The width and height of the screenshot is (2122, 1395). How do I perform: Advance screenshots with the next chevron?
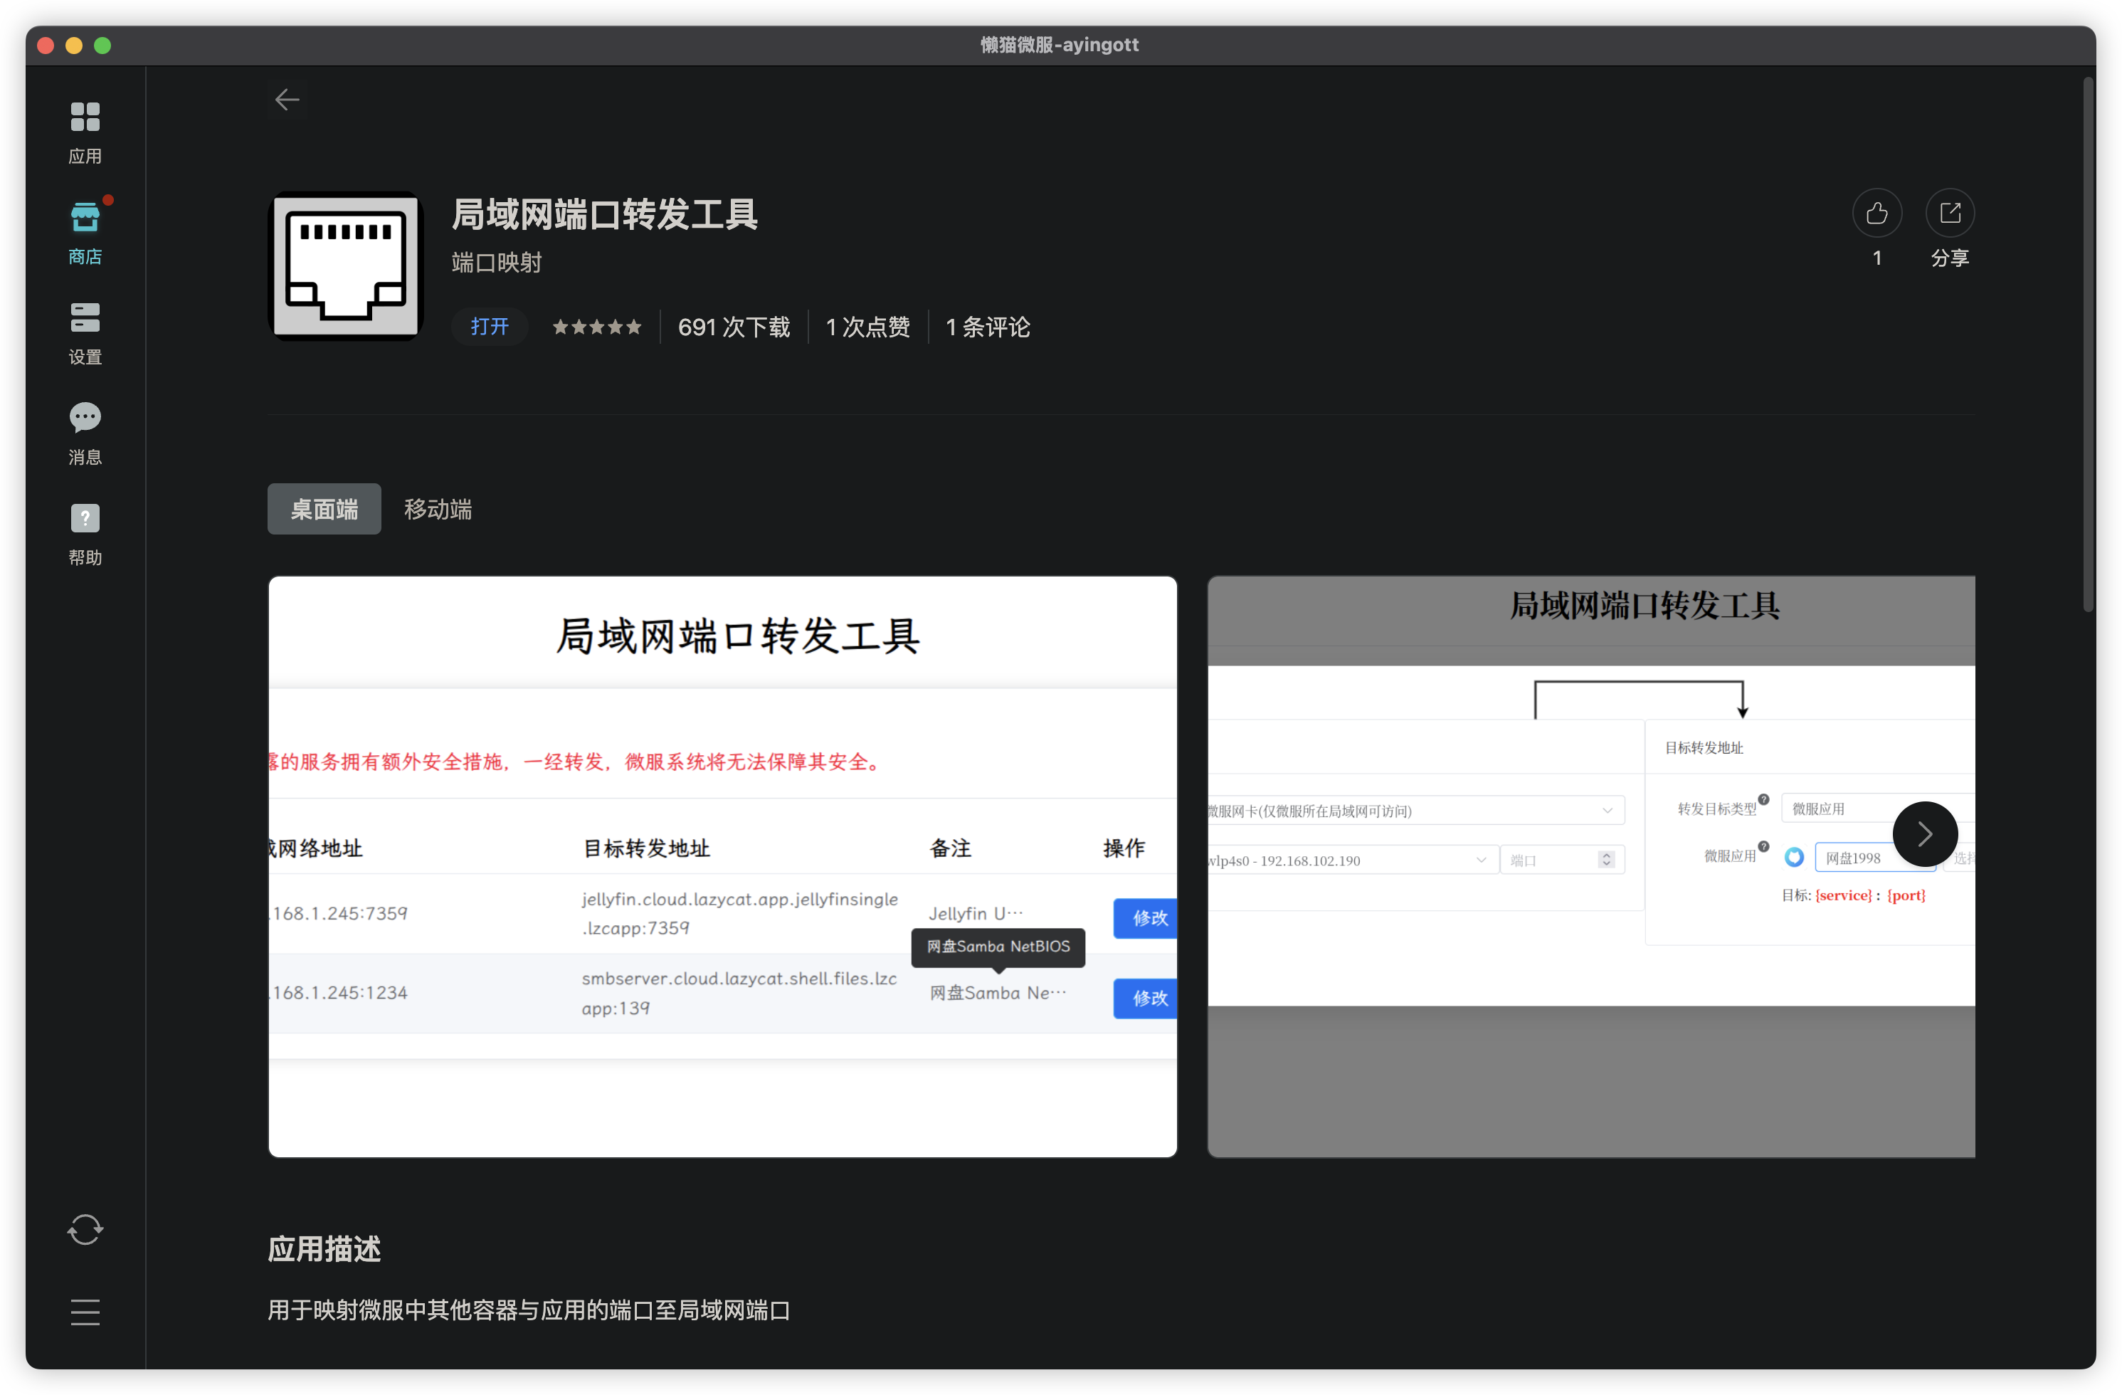[x=1925, y=834]
